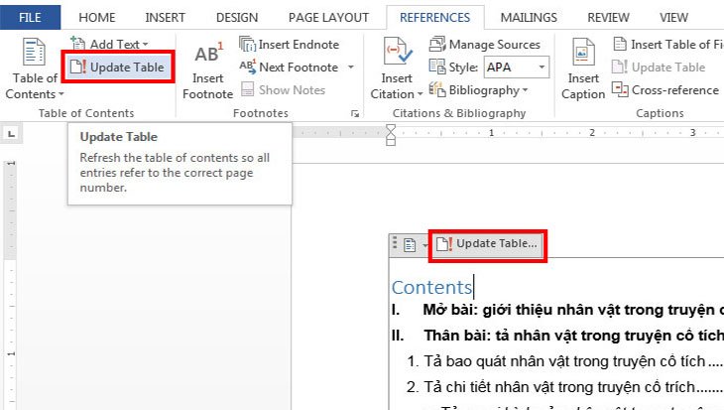724x410 pixels.
Task: Click the Style icon in Citations group
Action: 436,68
